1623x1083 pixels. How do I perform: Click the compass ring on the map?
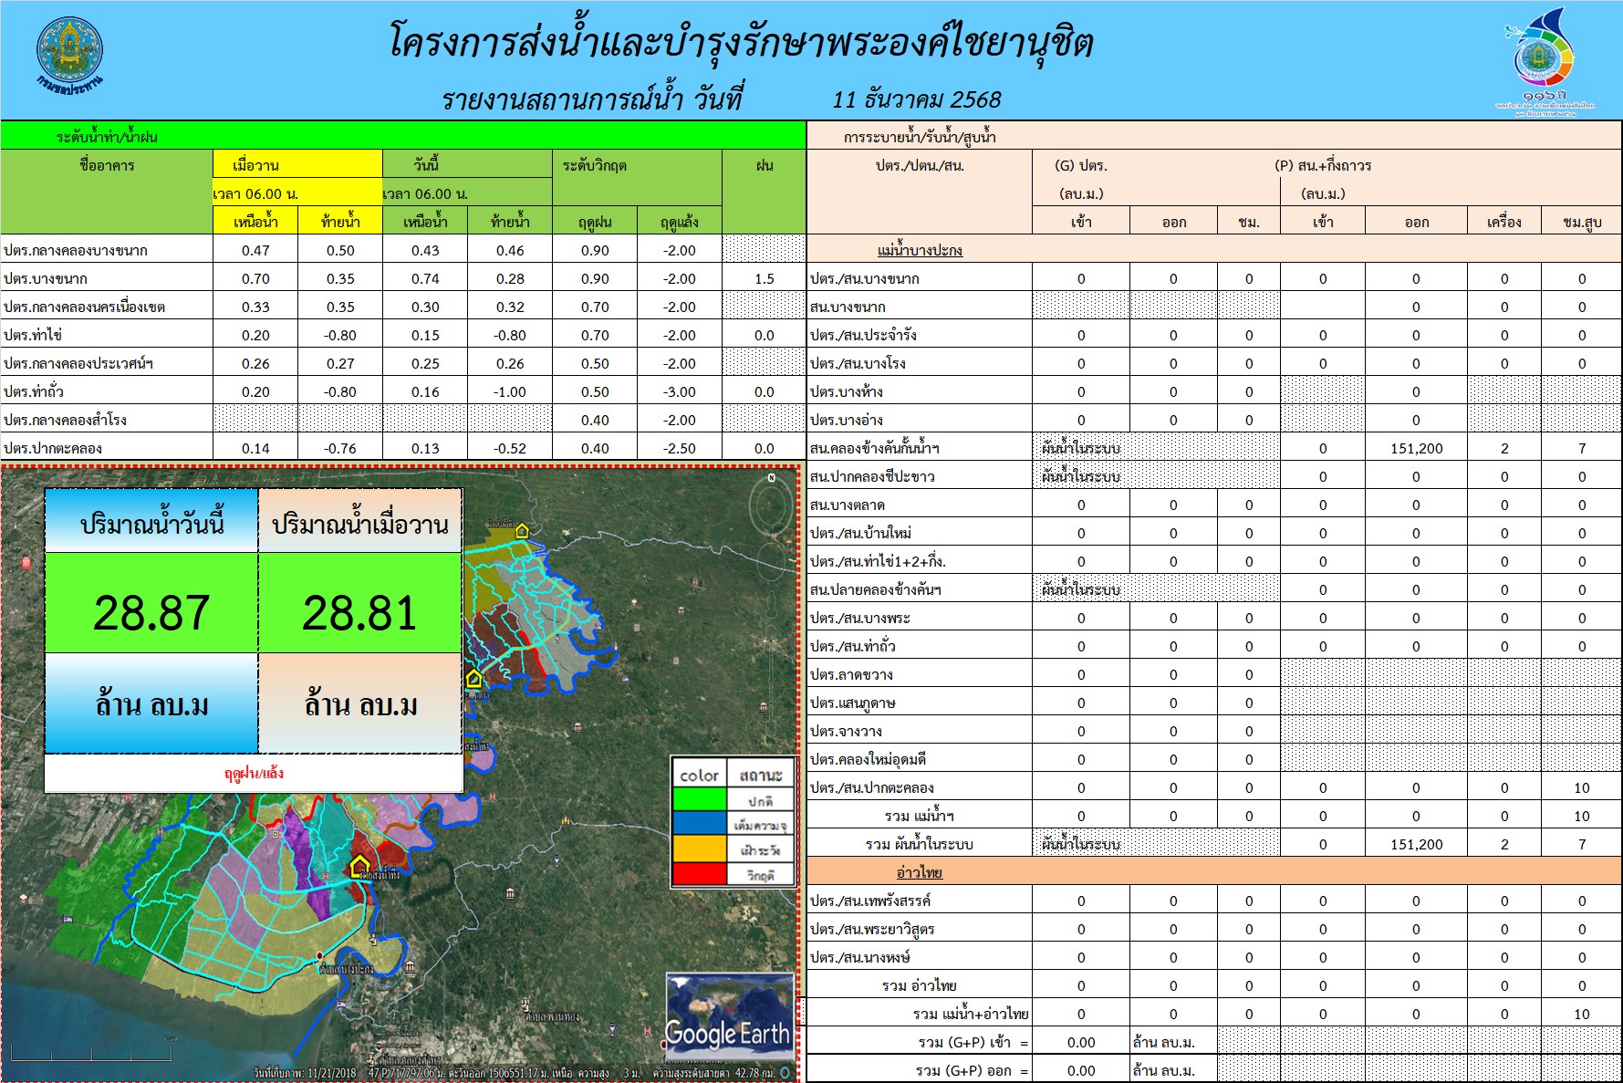click(771, 505)
